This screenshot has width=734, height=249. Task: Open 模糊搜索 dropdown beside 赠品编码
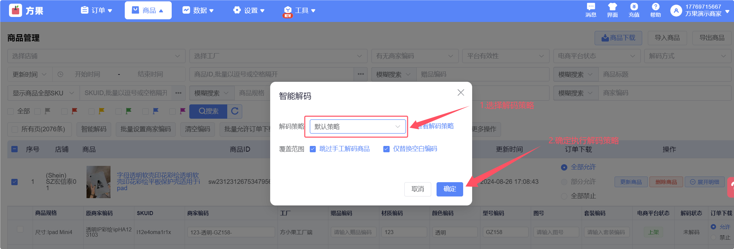coord(394,74)
